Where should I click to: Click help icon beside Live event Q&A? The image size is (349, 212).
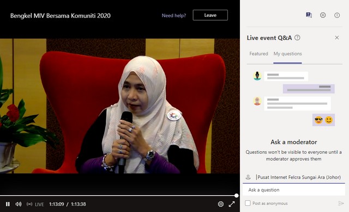pos(297,38)
